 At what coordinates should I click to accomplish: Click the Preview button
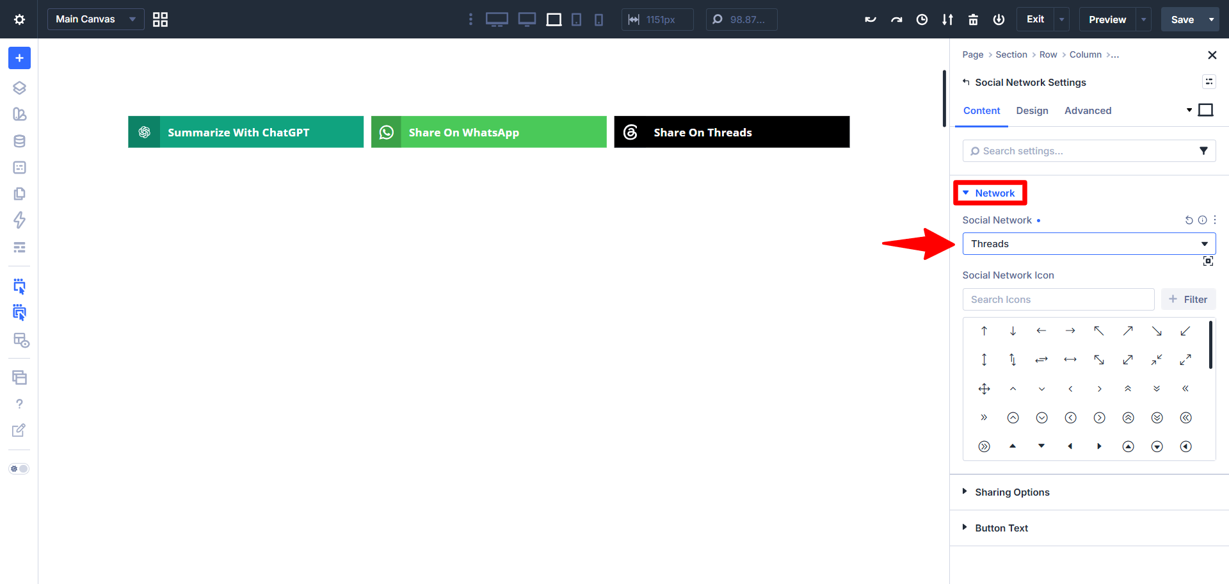(1107, 19)
